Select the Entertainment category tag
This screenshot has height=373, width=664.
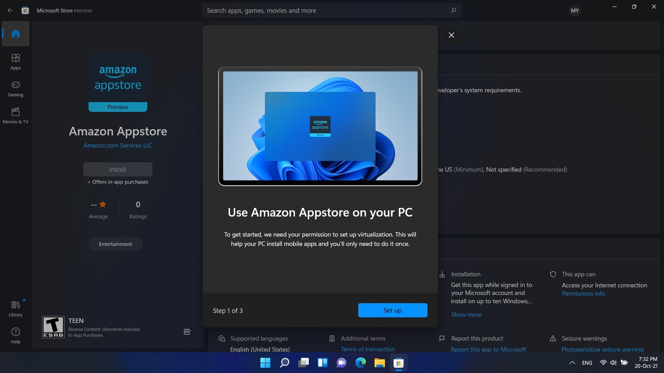pos(115,244)
